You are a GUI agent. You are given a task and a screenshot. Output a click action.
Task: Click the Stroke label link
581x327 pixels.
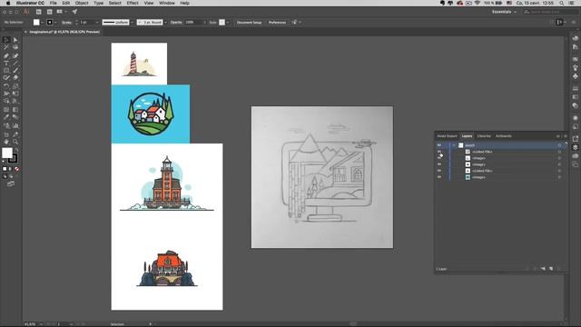pos(66,22)
